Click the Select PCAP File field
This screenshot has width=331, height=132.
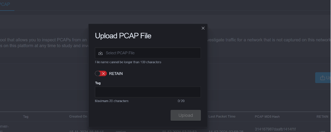point(148,53)
